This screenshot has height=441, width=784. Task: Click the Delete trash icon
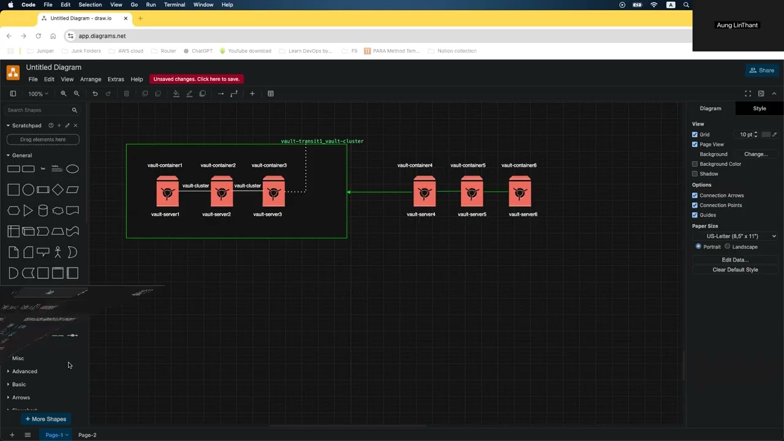click(x=126, y=94)
